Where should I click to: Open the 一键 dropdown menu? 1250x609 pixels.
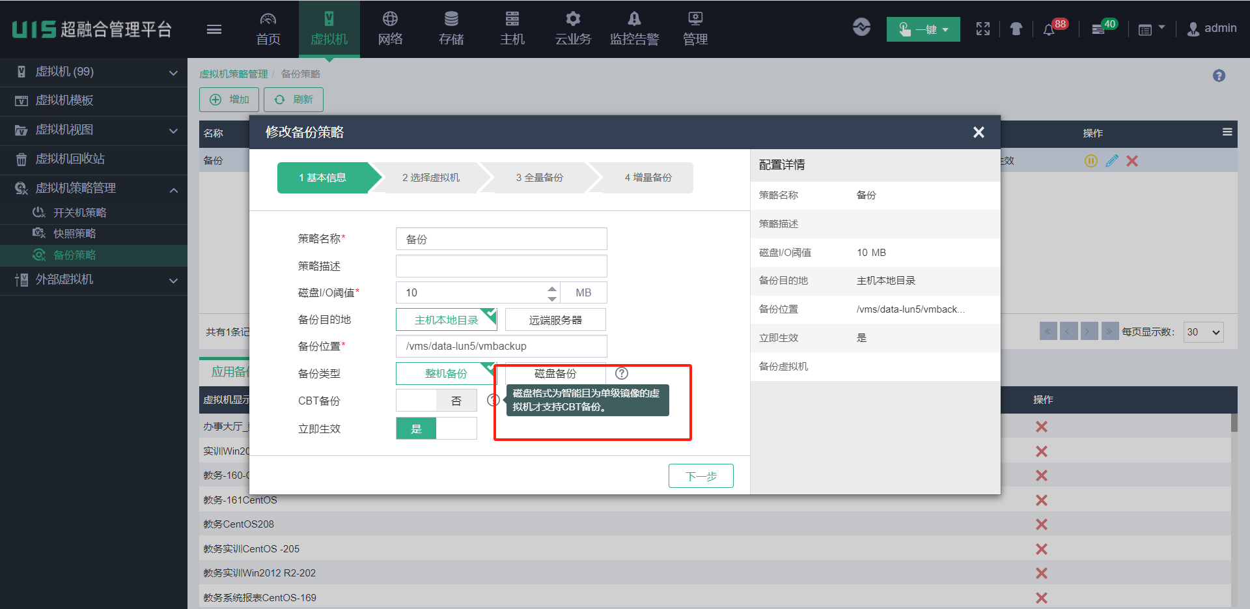[x=923, y=29]
